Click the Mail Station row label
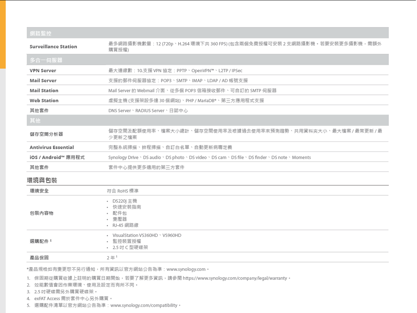Image resolution: width=417 pixels, height=313 pixels. tap(44, 91)
